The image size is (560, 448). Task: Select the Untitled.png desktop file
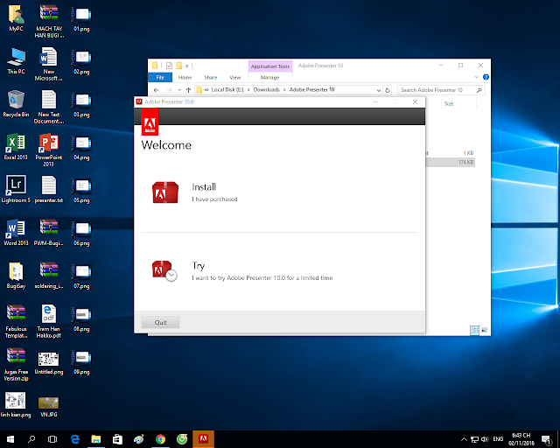pyautogui.click(x=49, y=363)
